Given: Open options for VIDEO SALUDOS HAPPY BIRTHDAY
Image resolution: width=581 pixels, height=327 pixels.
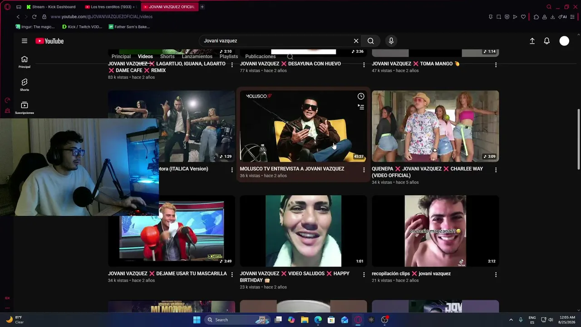Looking at the screenshot, I should [x=364, y=275].
